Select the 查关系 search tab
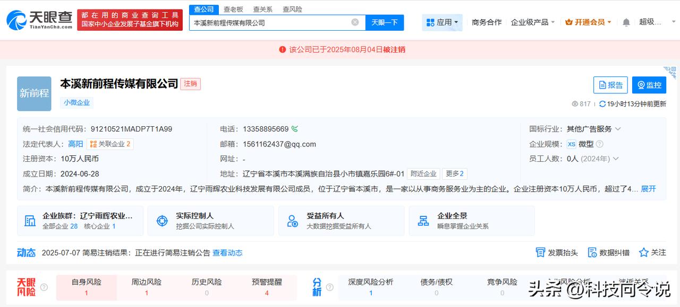Image resolution: width=680 pixels, height=307 pixels. pyautogui.click(x=263, y=9)
